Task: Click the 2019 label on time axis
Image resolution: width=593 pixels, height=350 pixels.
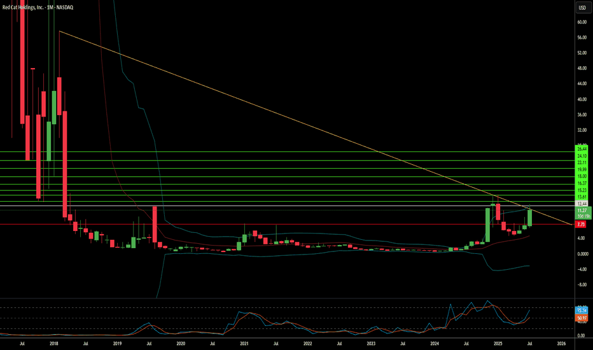Action: [117, 344]
